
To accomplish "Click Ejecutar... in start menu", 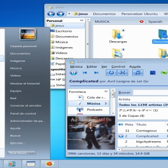I will point(18,143).
